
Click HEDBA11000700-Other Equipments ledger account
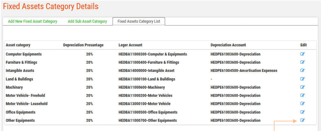click(x=148, y=120)
